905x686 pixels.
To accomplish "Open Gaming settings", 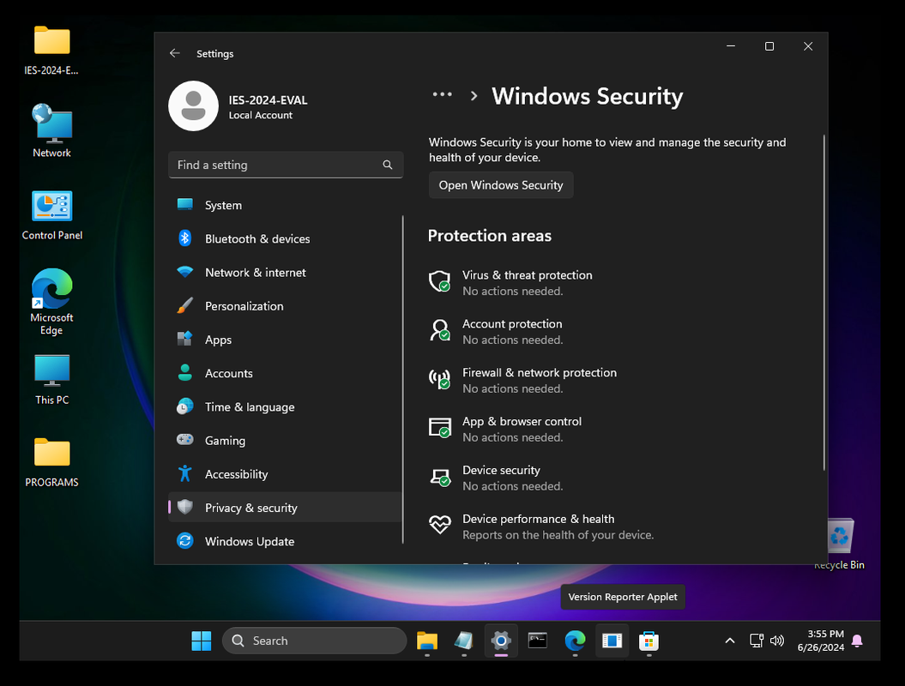I will pos(285,441).
